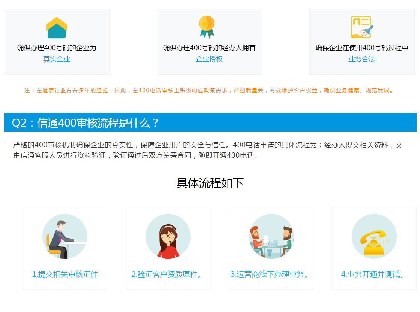420x312 pixels.
Task: Select step 4.业务开通并测试
Action: pyautogui.click(x=374, y=274)
